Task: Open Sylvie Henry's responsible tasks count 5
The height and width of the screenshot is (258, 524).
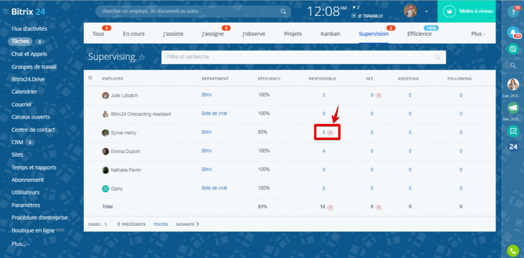Action: tap(323, 133)
